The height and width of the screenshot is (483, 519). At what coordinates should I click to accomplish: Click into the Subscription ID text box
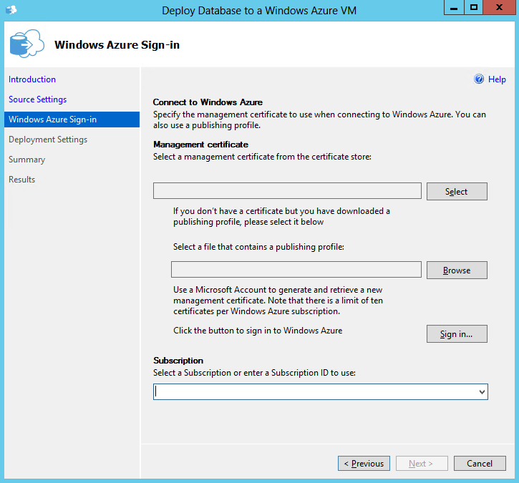pos(314,392)
